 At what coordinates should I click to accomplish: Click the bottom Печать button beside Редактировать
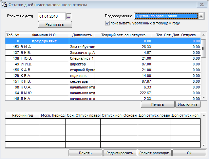(x=85, y=153)
